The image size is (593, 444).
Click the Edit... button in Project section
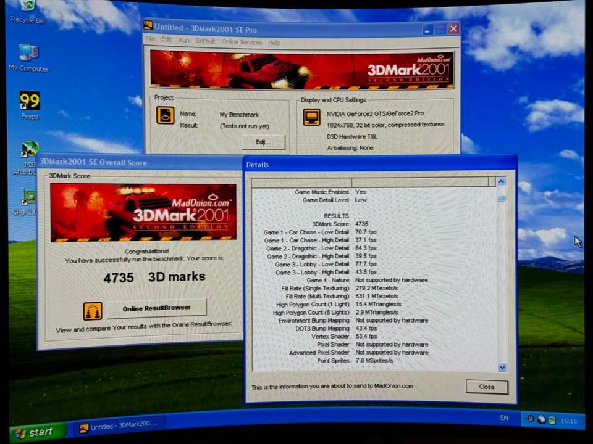point(263,142)
